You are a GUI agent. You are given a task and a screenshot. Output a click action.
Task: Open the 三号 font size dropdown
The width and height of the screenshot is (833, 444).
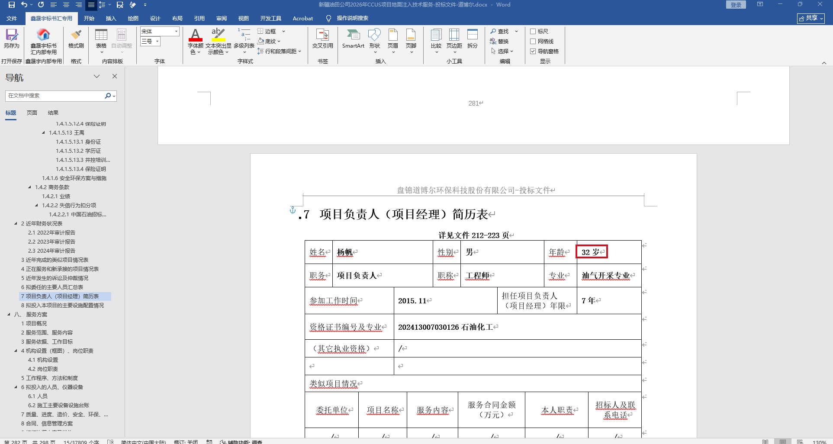[x=158, y=42]
